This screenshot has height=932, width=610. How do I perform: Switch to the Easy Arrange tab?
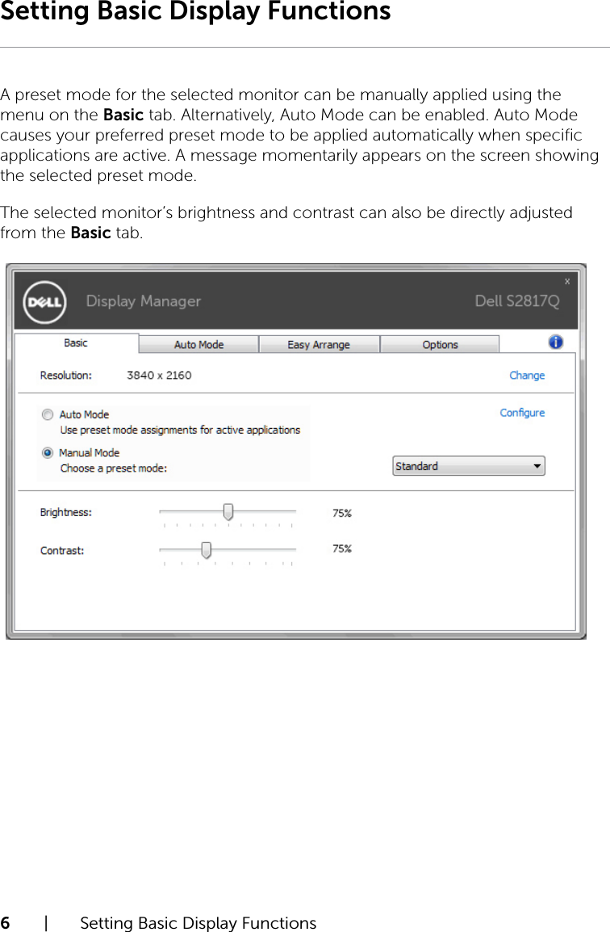[x=319, y=343]
